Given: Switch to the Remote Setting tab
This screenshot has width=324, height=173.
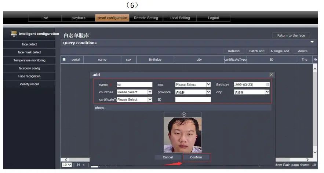Looking at the screenshot, I should point(146,18).
